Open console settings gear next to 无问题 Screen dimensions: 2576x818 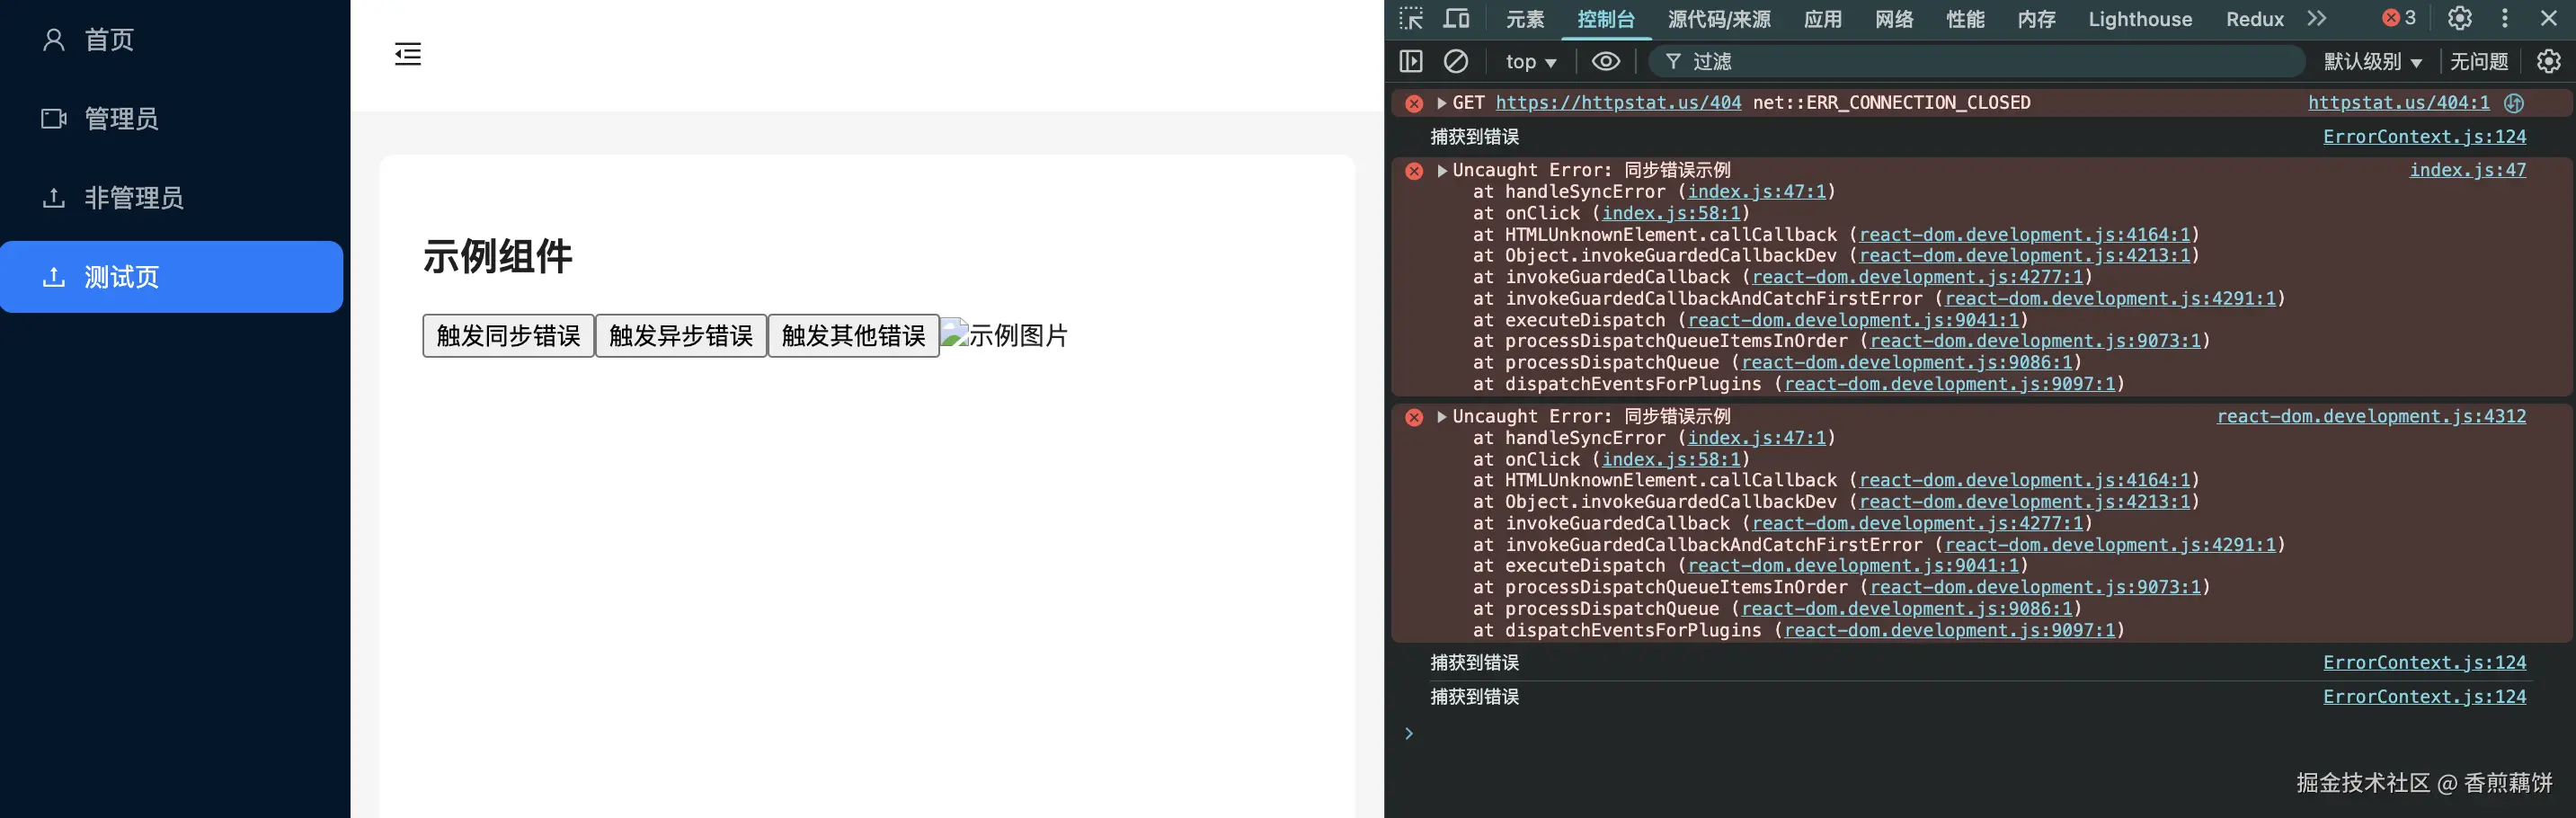[x=2549, y=62]
